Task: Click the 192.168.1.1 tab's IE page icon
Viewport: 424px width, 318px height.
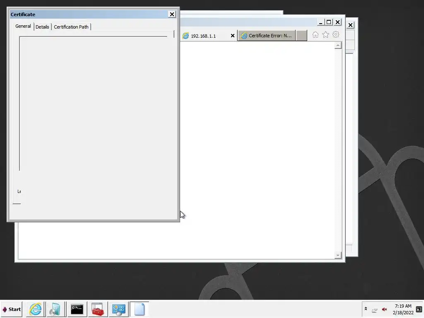Action: pos(185,36)
